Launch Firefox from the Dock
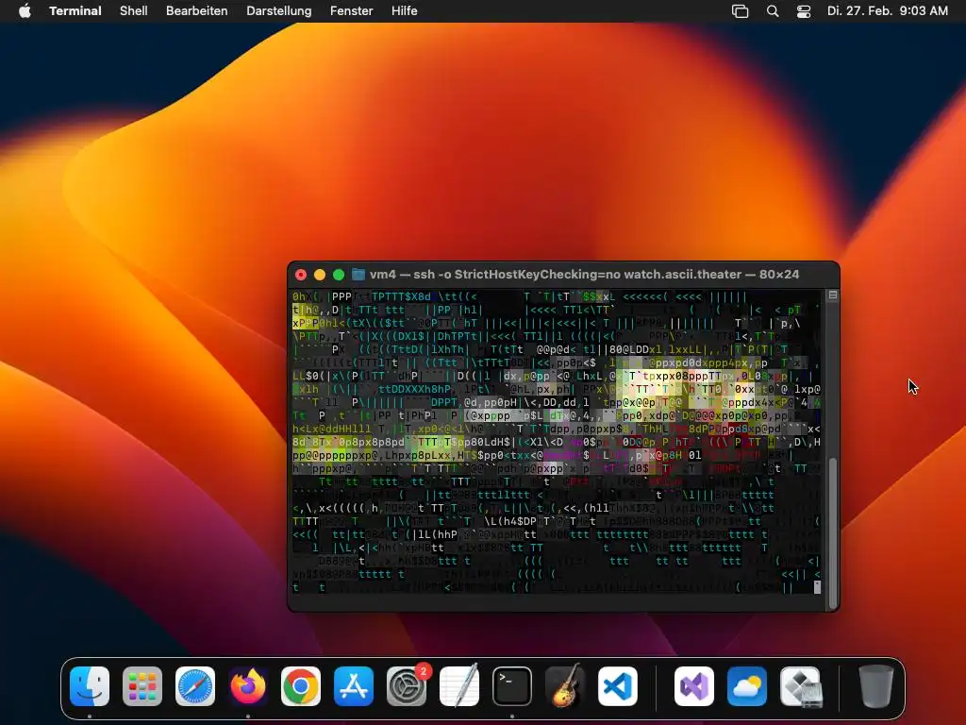Viewport: 966px width, 725px height. click(248, 686)
